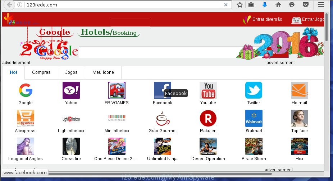The image size is (333, 181).
Task: Open the Entrar diversão link
Action: 263,19
